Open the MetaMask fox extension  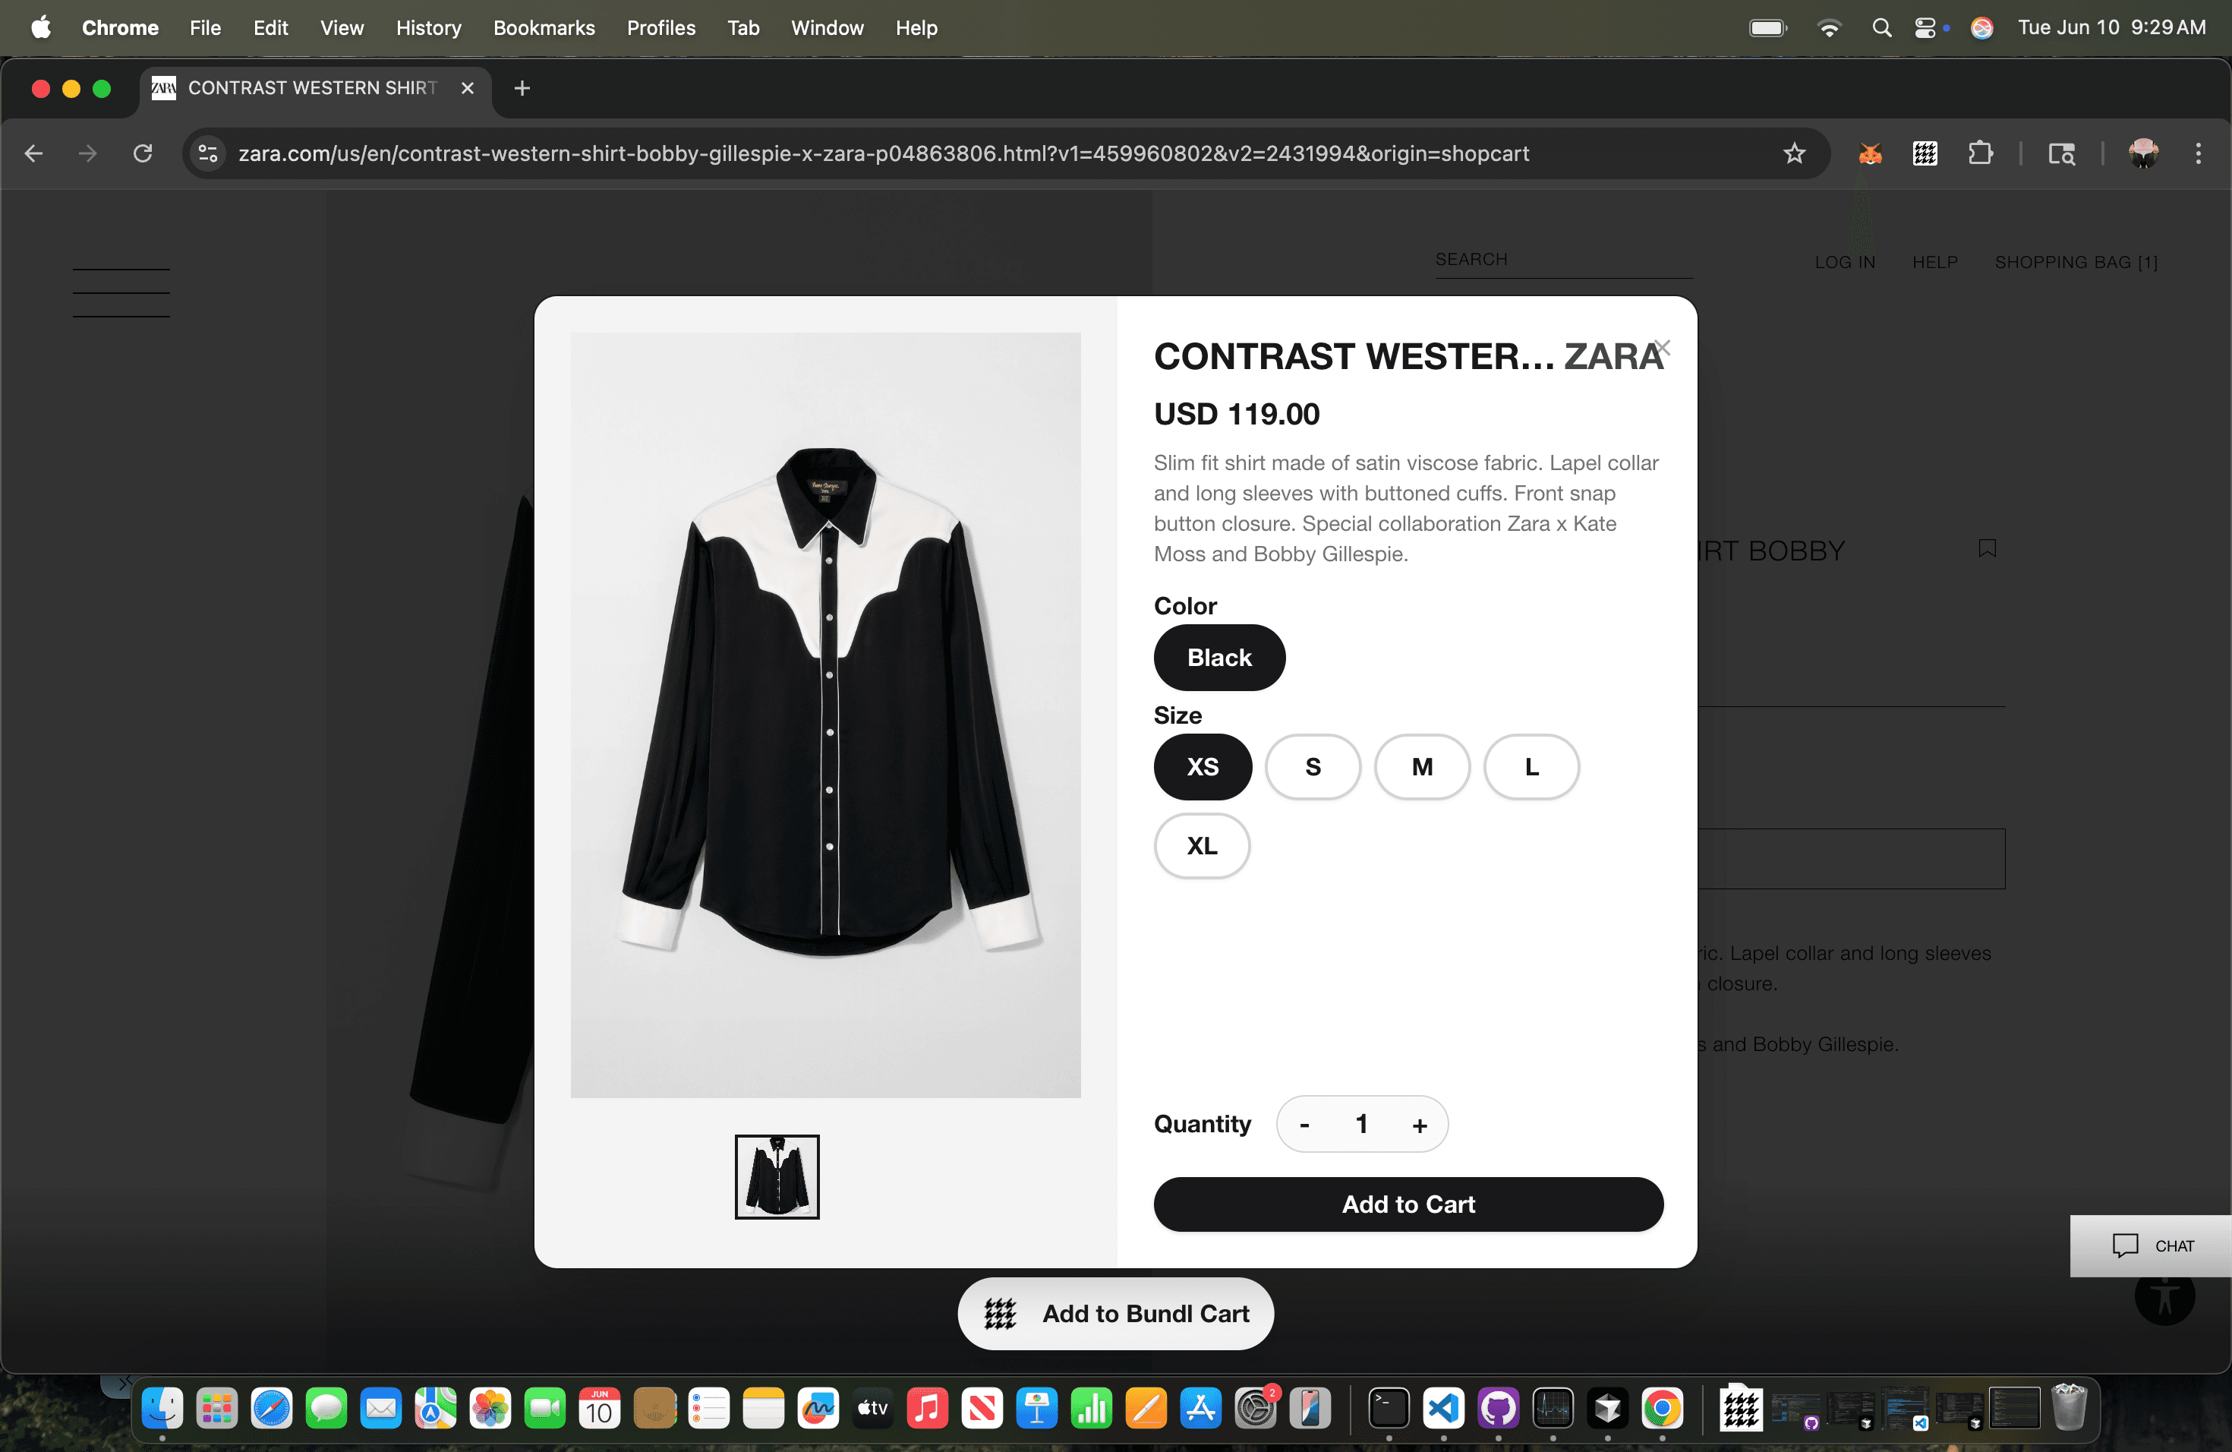tap(1870, 154)
